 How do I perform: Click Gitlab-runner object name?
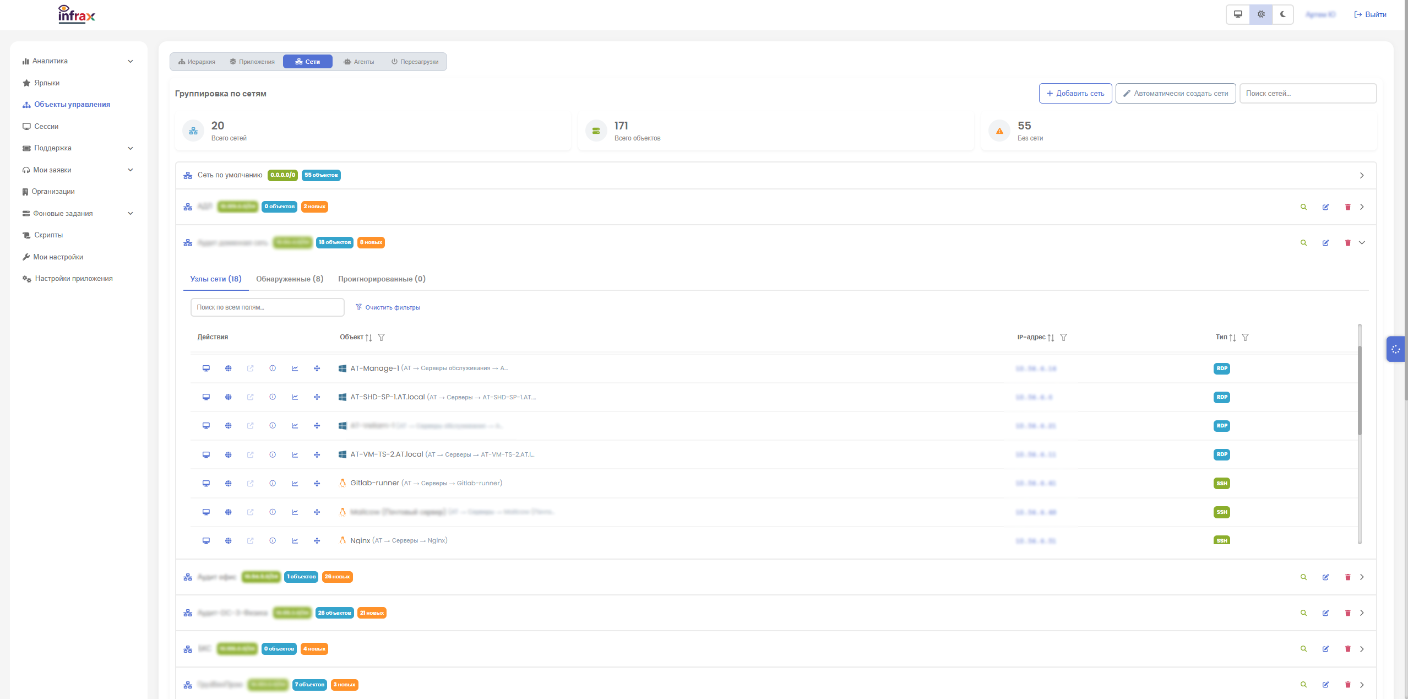(x=374, y=483)
